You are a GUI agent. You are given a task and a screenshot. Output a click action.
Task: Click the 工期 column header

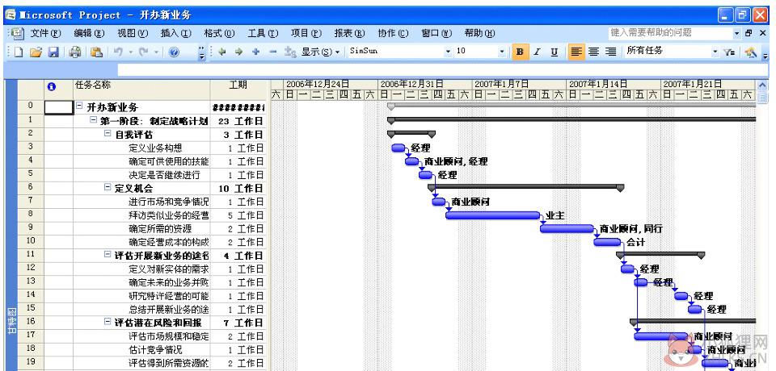coord(238,90)
